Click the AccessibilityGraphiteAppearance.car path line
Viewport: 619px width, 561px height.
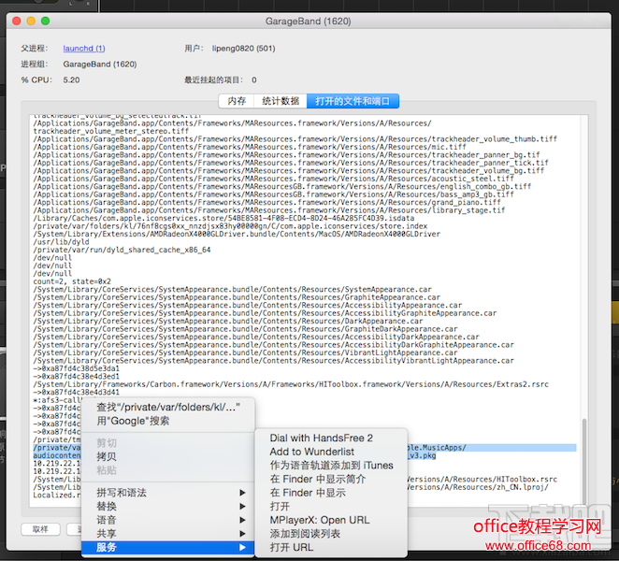(265, 313)
